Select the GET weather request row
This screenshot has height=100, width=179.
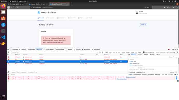pos(67,59)
